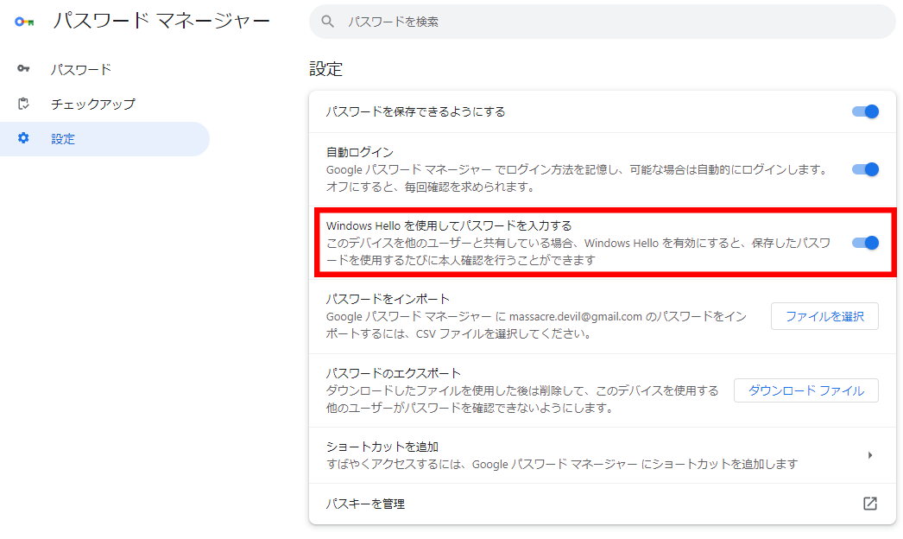The image size is (903, 539).
Task: Click the Windows Hello setting title text
Action: coord(448,225)
